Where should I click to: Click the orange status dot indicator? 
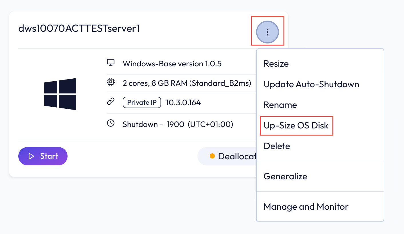point(212,156)
